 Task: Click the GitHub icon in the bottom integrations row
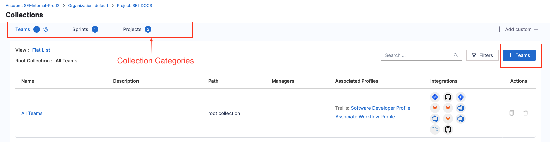(448, 130)
